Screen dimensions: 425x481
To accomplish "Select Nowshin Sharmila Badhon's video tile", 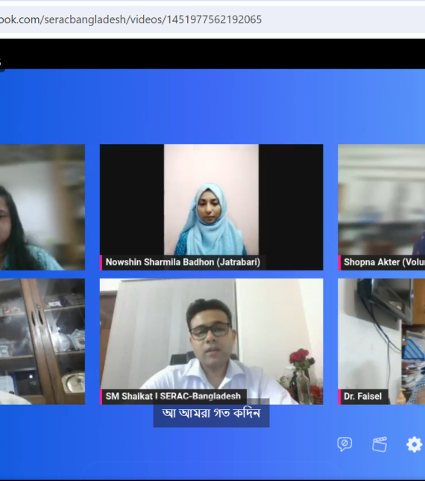I will click(x=211, y=207).
